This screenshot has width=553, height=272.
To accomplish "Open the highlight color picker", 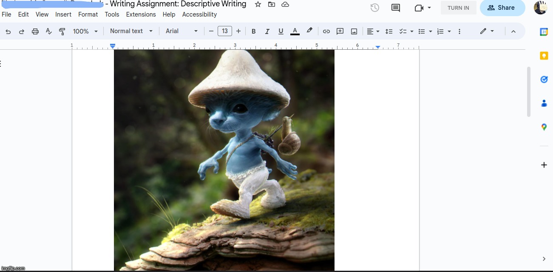I will [x=309, y=31].
